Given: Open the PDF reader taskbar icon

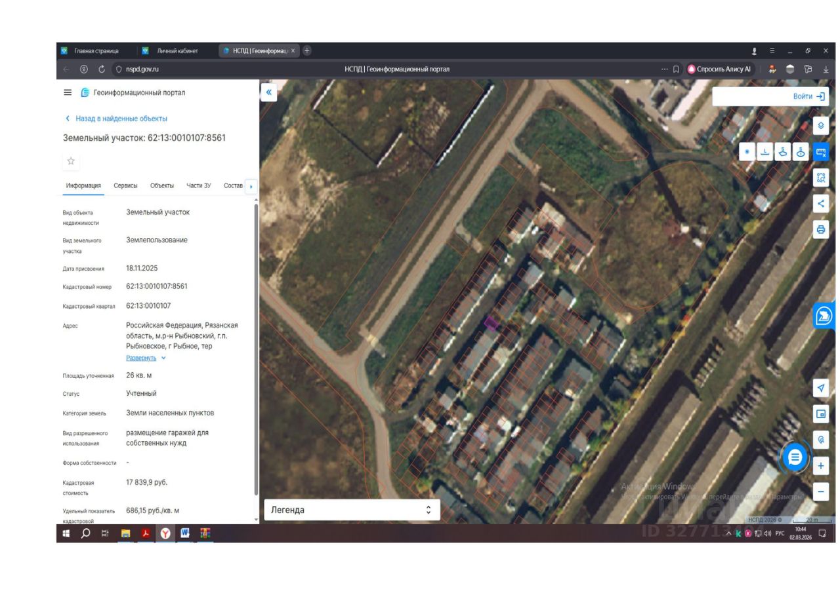Looking at the screenshot, I should [x=144, y=533].
